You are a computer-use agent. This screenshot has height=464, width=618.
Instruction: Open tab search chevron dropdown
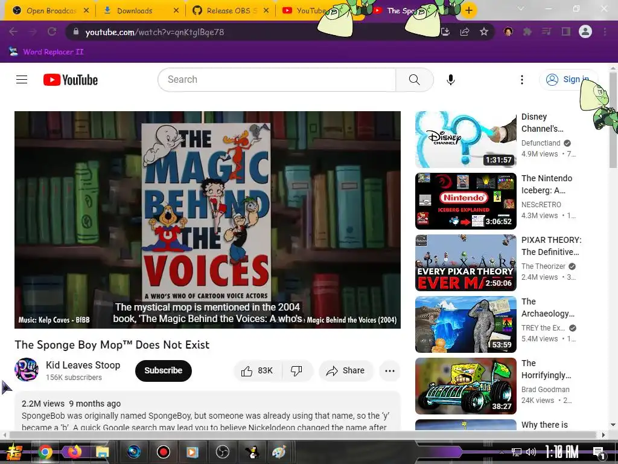click(521, 8)
